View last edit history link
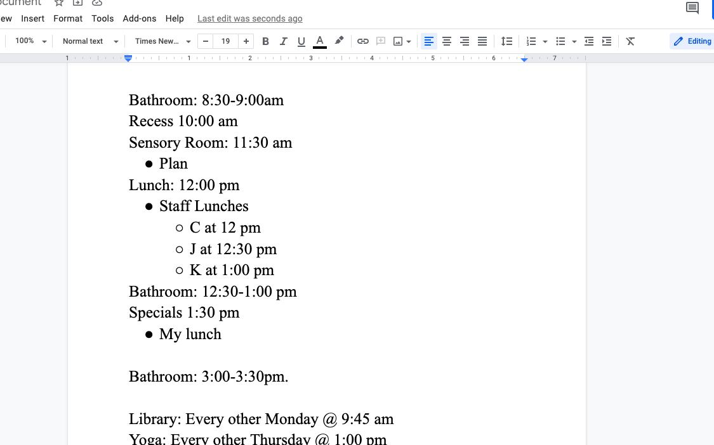 pos(249,18)
